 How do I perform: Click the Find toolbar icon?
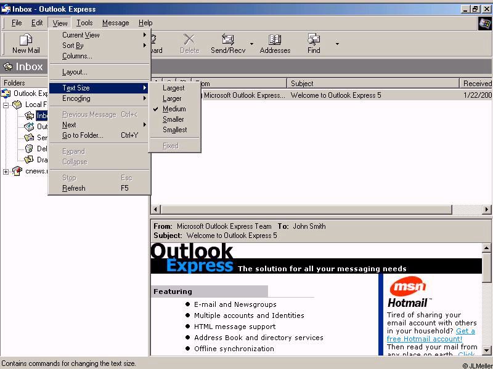click(x=314, y=41)
